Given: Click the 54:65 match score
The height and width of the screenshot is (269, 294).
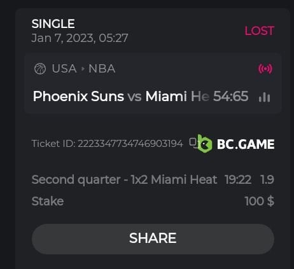Looking at the screenshot, I should tap(231, 96).
